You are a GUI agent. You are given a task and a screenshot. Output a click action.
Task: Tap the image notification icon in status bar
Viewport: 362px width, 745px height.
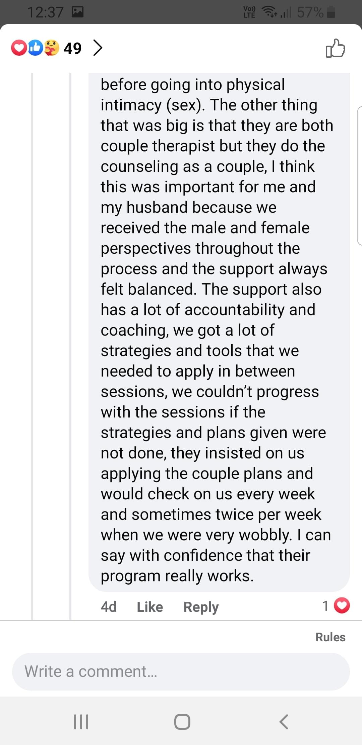pyautogui.click(x=77, y=12)
